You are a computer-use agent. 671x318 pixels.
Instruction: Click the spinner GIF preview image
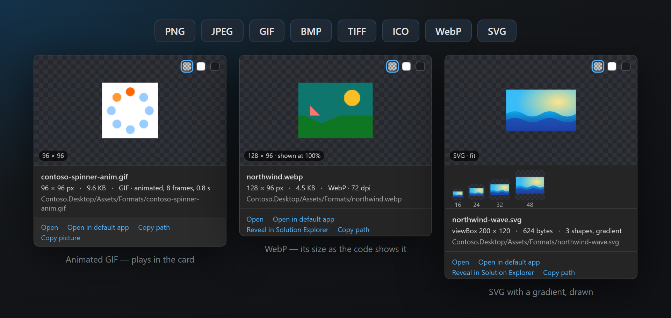click(x=130, y=110)
